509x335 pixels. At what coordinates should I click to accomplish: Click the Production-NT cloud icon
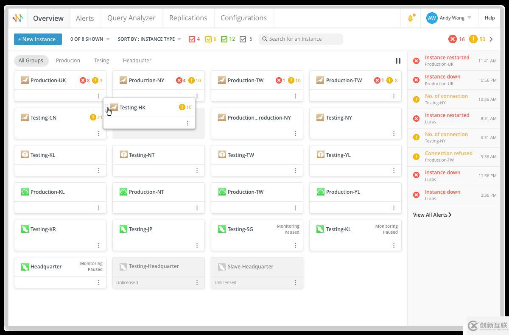click(x=123, y=192)
